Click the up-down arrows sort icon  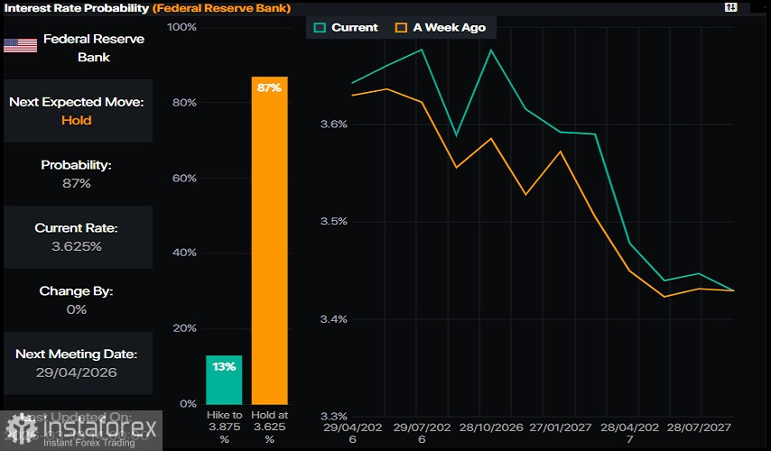(730, 7)
